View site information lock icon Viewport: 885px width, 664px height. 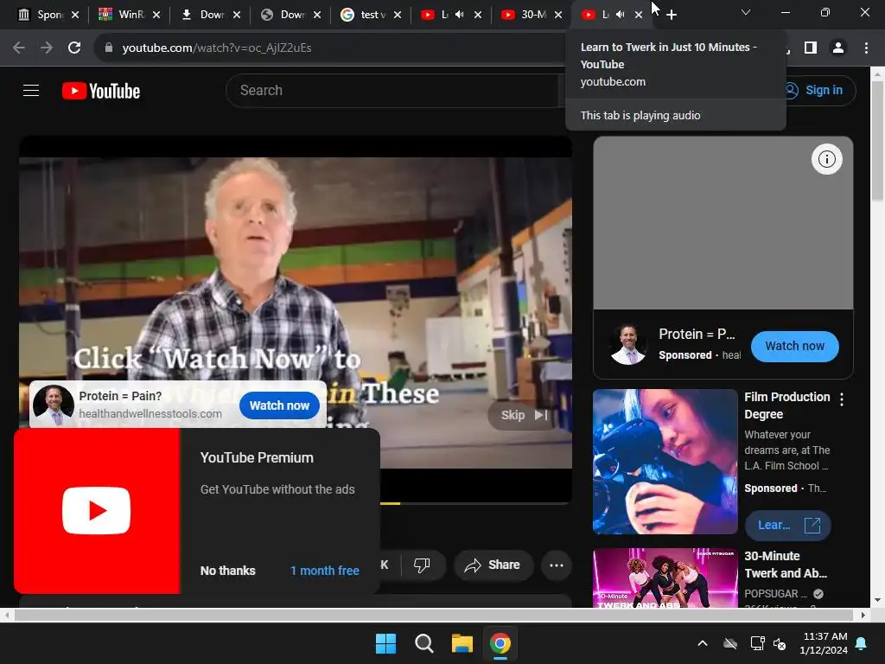pos(109,48)
